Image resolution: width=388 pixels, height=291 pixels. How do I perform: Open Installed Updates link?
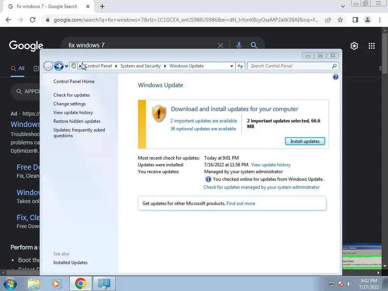pos(70,263)
